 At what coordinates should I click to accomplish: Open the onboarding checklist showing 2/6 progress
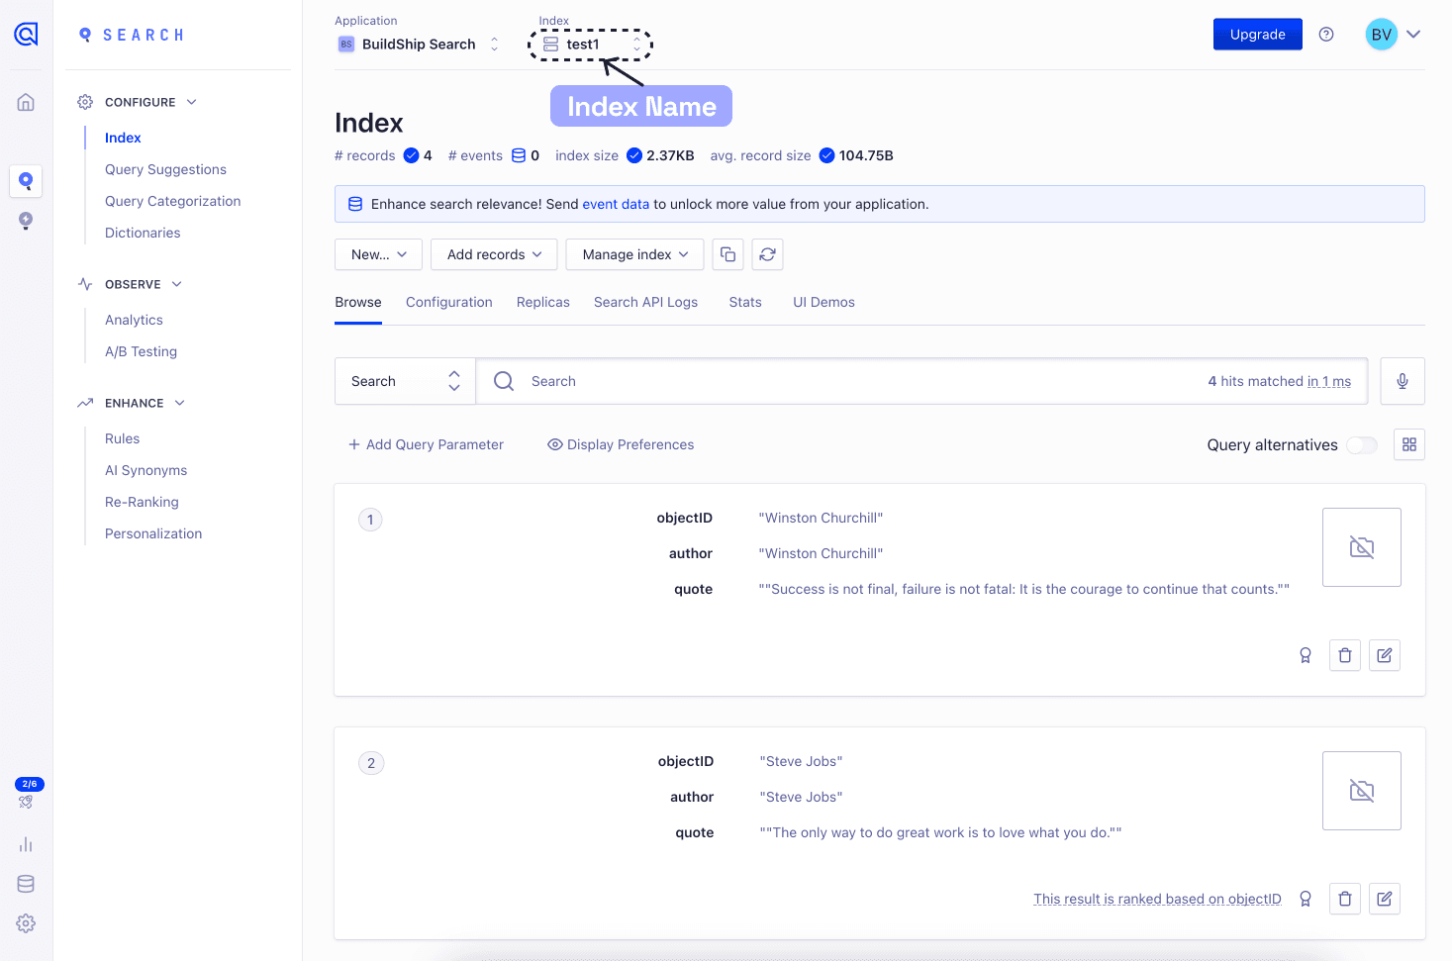pos(27,793)
